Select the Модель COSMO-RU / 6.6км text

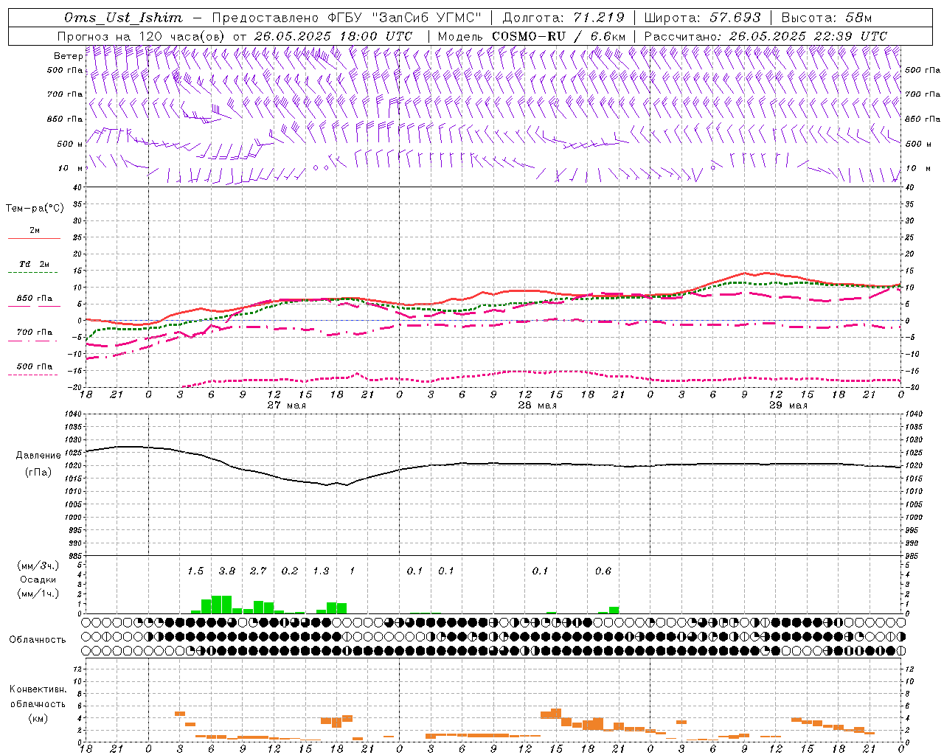[532, 36]
